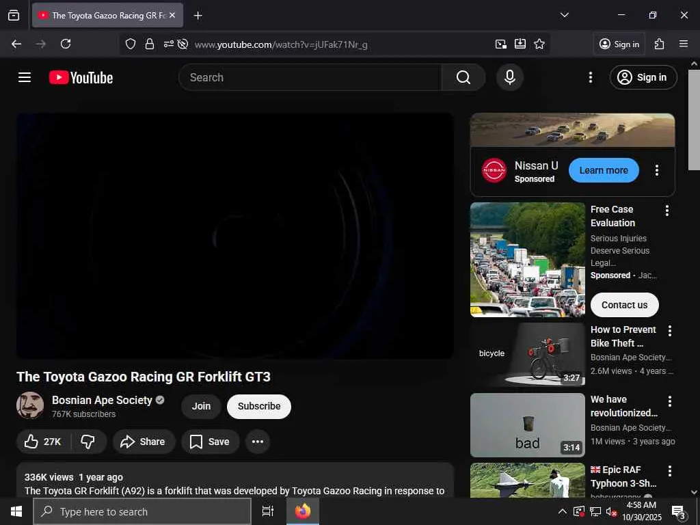This screenshot has width=700, height=525.
Task: Join the Bosnian Ape Society channel membership
Action: [201, 406]
